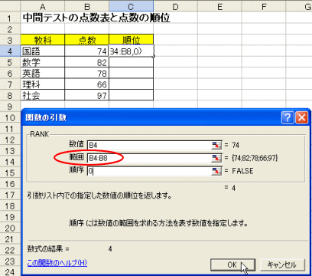Click the collapse dialog icon for 数値 field

click(x=216, y=145)
